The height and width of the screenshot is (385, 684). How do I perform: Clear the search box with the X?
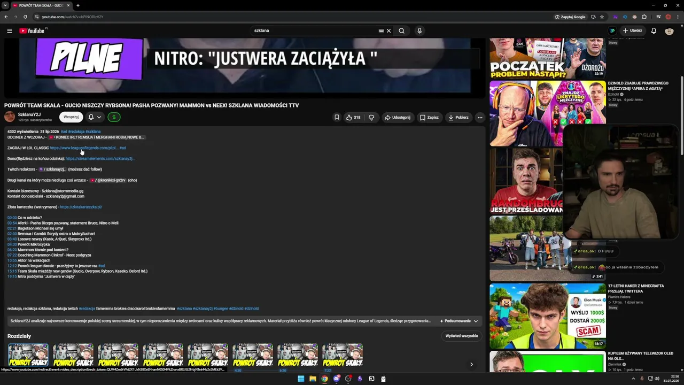(x=389, y=31)
